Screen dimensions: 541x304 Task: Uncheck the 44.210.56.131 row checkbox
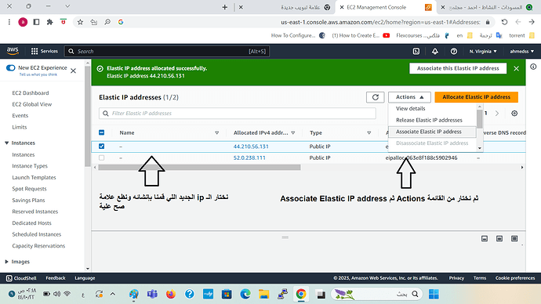point(101,147)
